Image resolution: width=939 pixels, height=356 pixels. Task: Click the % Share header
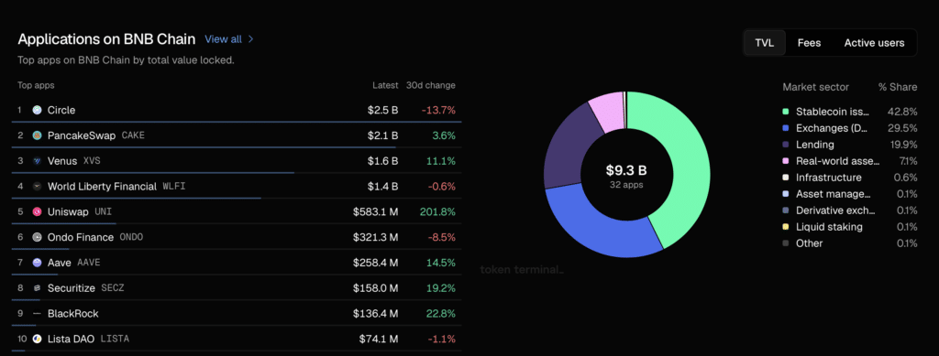[898, 87]
